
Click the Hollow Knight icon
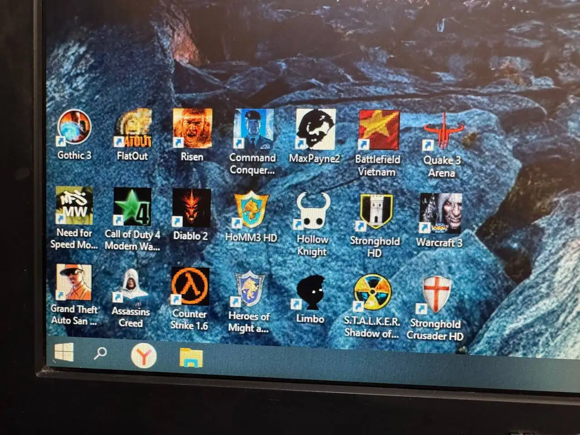(x=313, y=211)
